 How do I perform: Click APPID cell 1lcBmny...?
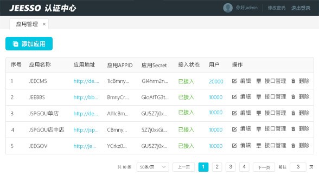click(x=118, y=81)
